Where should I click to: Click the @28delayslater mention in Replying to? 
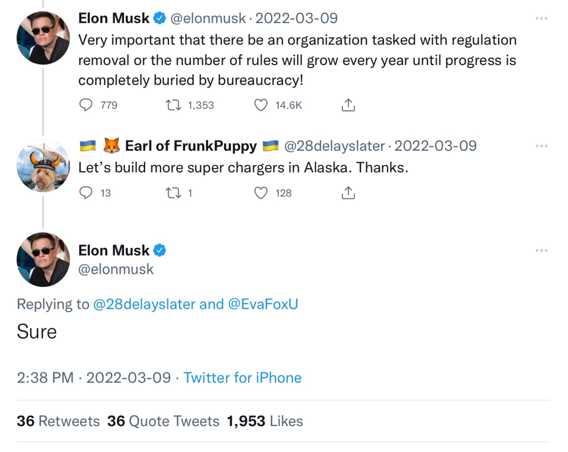point(144,304)
